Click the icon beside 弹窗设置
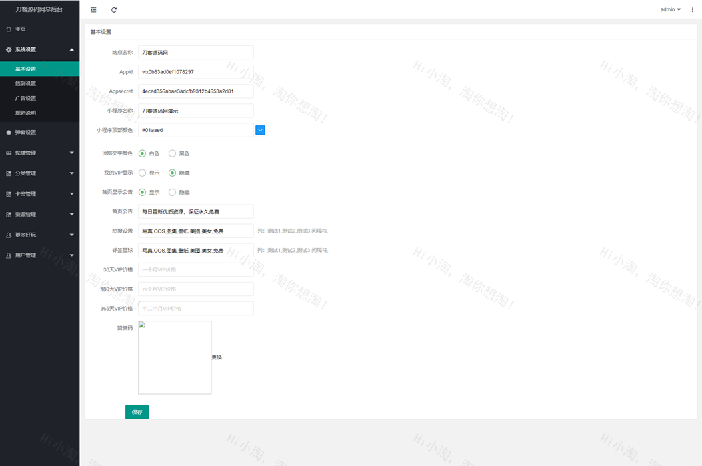 coord(9,133)
